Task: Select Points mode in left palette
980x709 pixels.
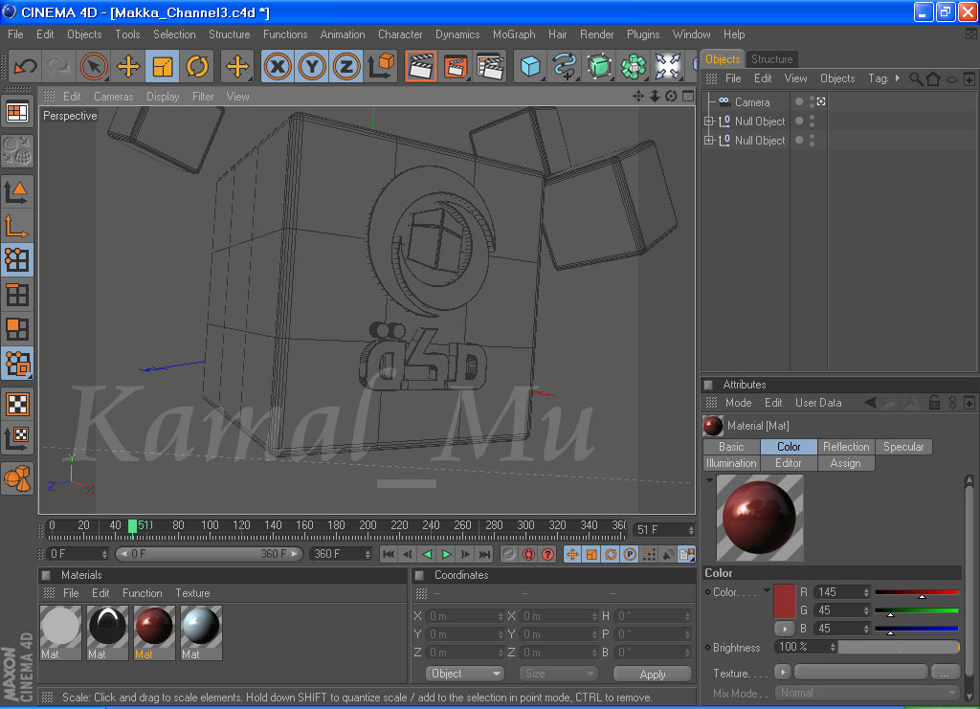Action: [x=17, y=260]
